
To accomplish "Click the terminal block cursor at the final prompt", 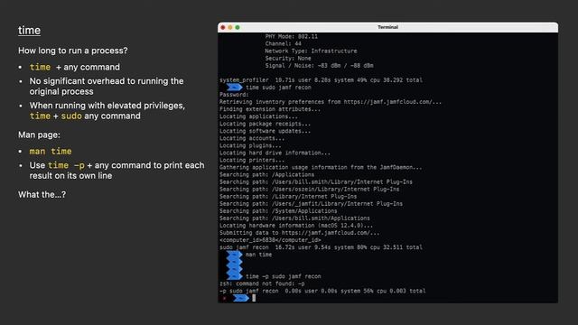I will point(254,298).
